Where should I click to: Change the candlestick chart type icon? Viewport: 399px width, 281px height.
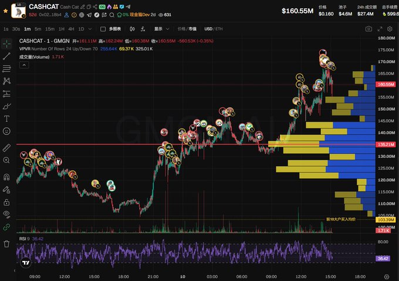pos(132,29)
